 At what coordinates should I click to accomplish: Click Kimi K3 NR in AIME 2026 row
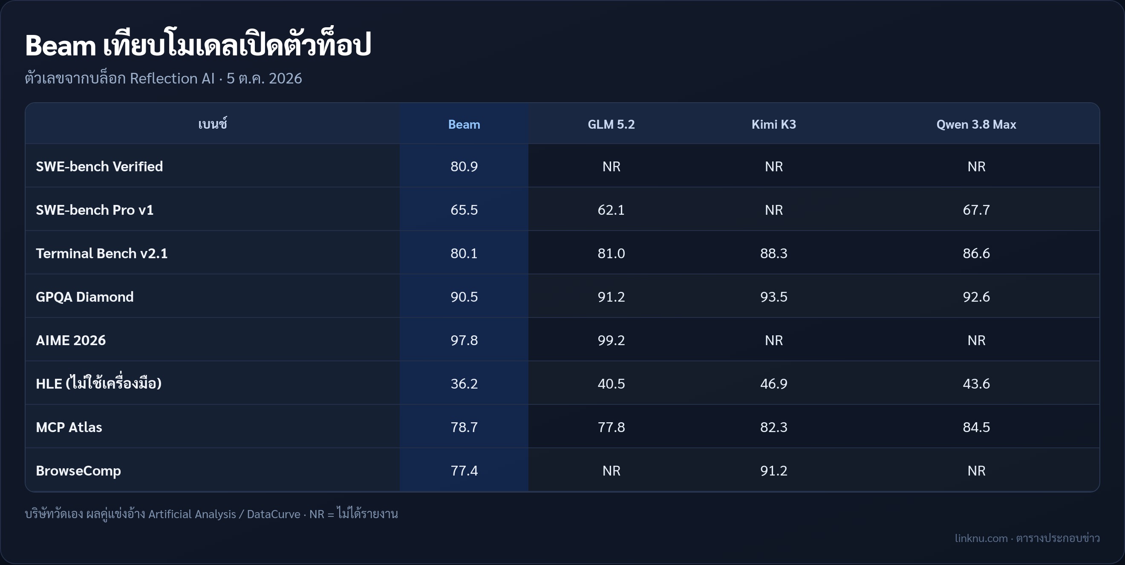773,340
